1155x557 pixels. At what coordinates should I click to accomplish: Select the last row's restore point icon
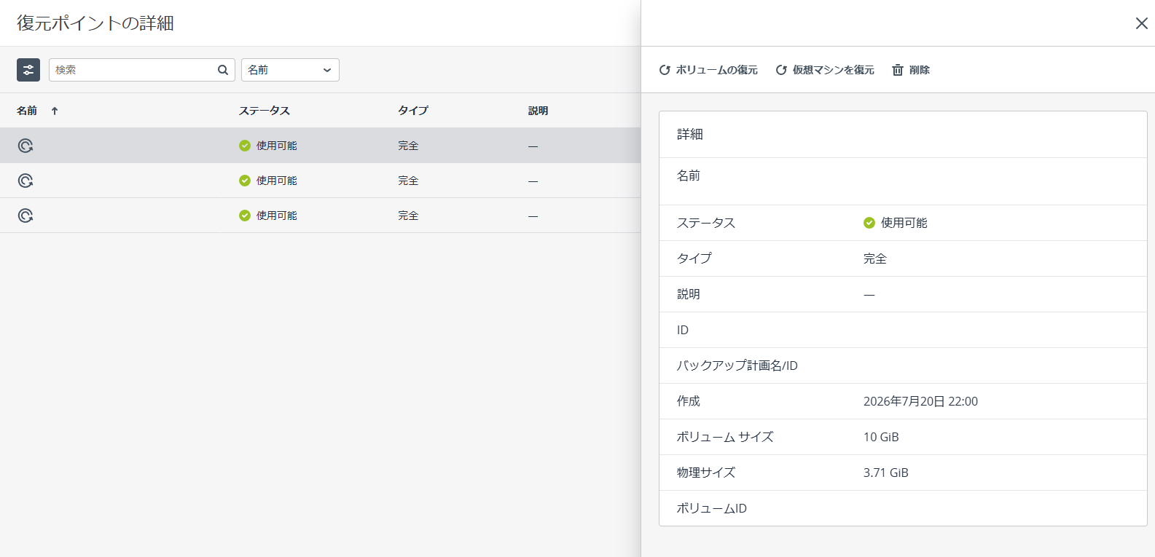pos(26,216)
